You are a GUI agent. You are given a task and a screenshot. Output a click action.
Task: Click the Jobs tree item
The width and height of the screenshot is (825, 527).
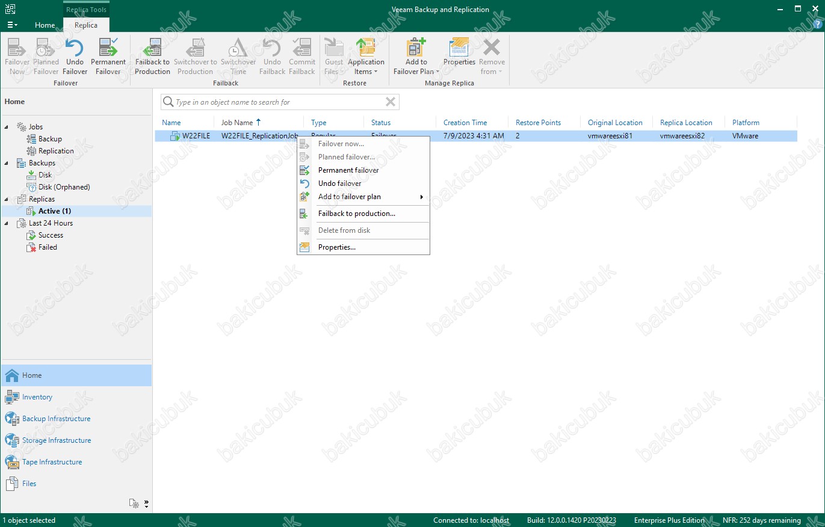36,127
